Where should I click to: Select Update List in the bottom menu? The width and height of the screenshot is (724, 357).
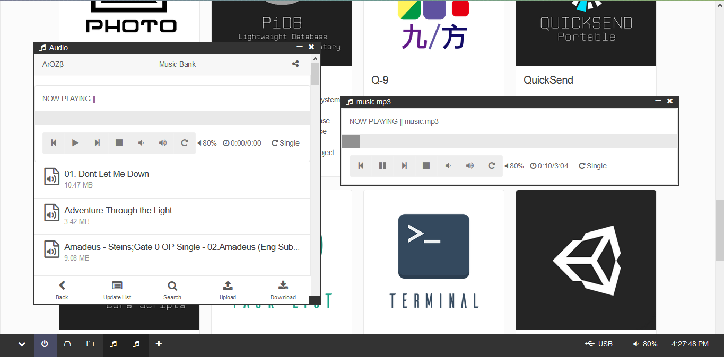pyautogui.click(x=117, y=290)
